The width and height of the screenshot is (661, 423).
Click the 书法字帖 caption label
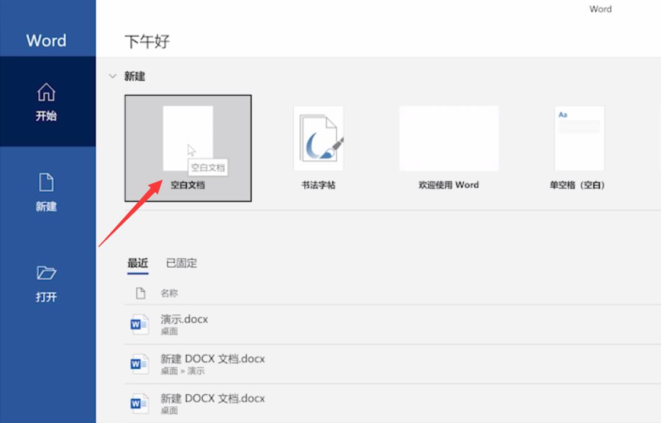pos(318,185)
